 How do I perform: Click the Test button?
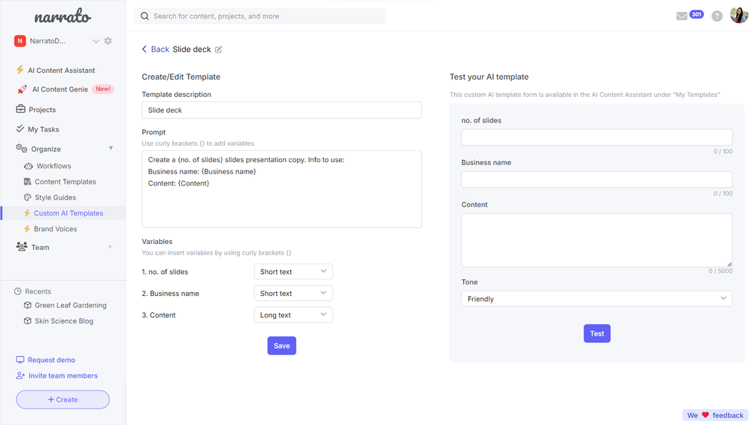click(596, 333)
